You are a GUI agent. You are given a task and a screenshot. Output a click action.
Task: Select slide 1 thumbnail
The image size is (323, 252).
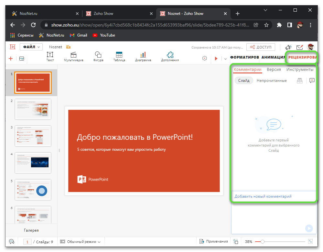(33, 82)
